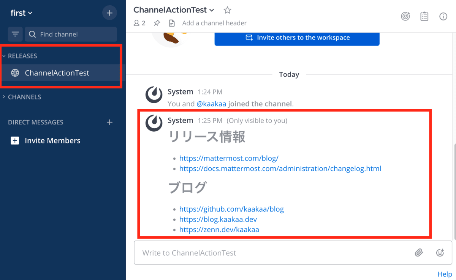Click the リリース情報 heading text

207,137
